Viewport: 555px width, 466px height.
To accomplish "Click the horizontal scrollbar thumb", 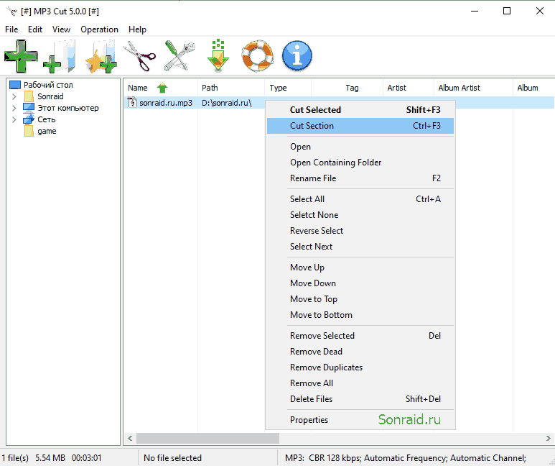I will pos(207,439).
